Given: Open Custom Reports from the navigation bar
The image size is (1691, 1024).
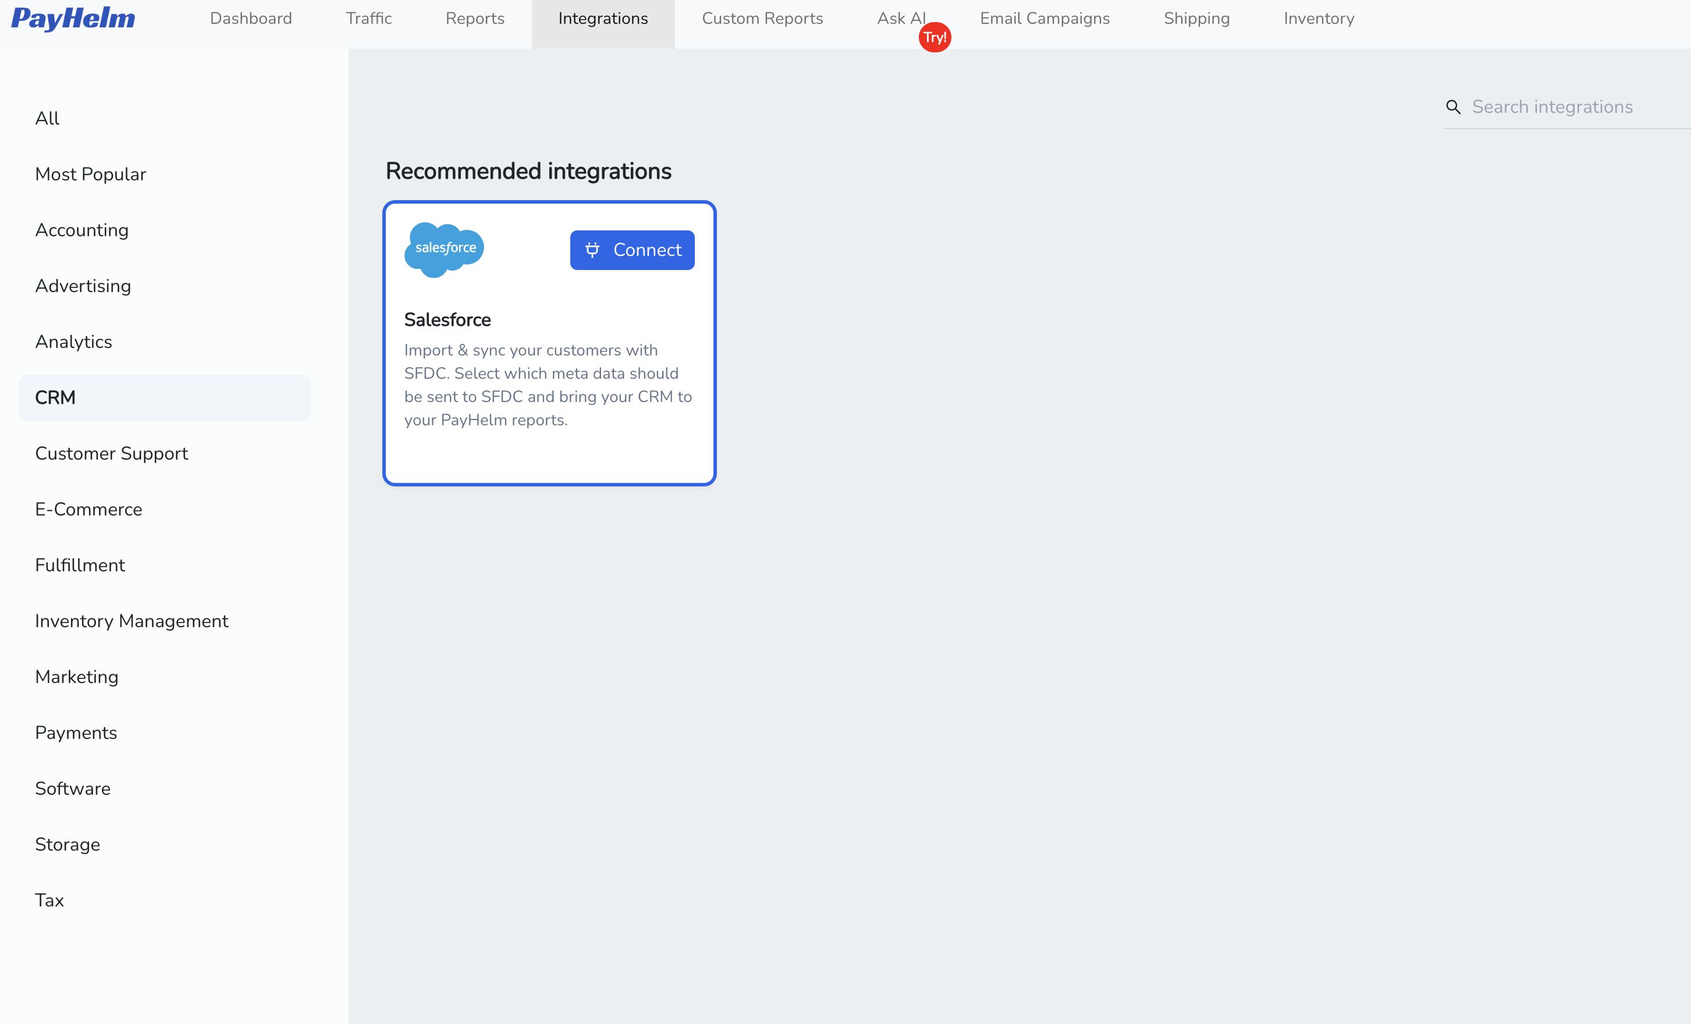Looking at the screenshot, I should pos(762,19).
